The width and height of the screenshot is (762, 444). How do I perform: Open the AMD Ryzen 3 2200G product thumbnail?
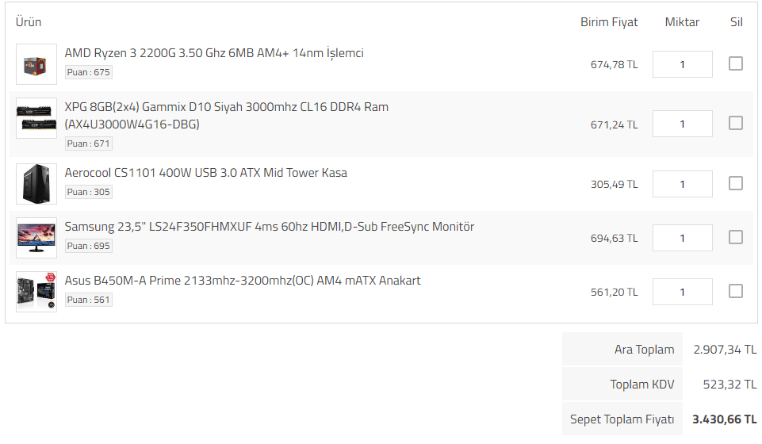[x=36, y=64]
